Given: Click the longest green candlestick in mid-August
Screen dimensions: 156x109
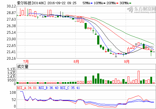Looking at the screenshot, I should 98,40.
